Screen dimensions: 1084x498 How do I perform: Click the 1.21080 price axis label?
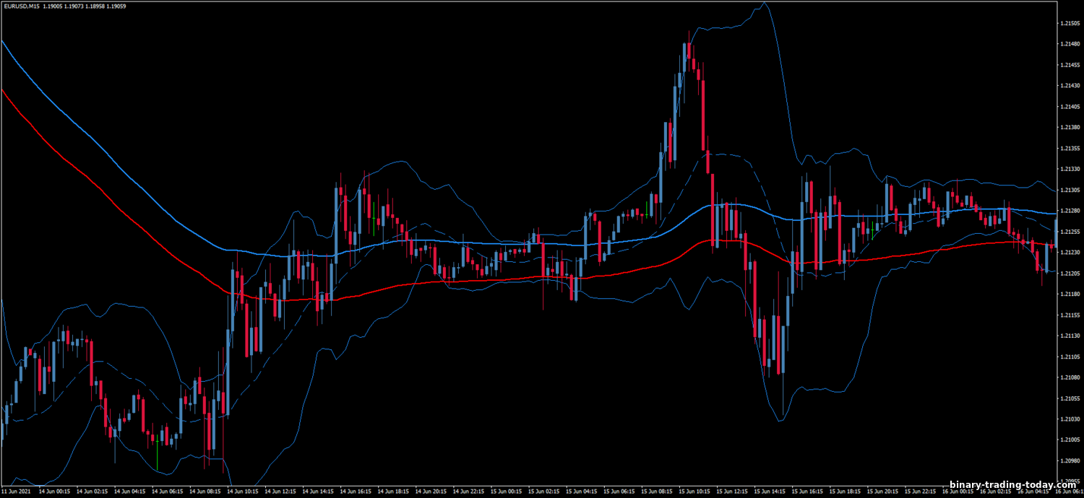[x=1070, y=377]
